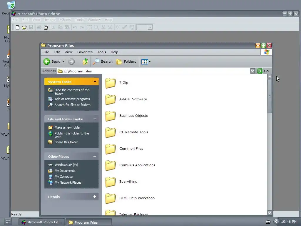Screen dimensions: 301x226
Task: Click Copy icon in Photo Editor toolbar
Action: (60, 27)
